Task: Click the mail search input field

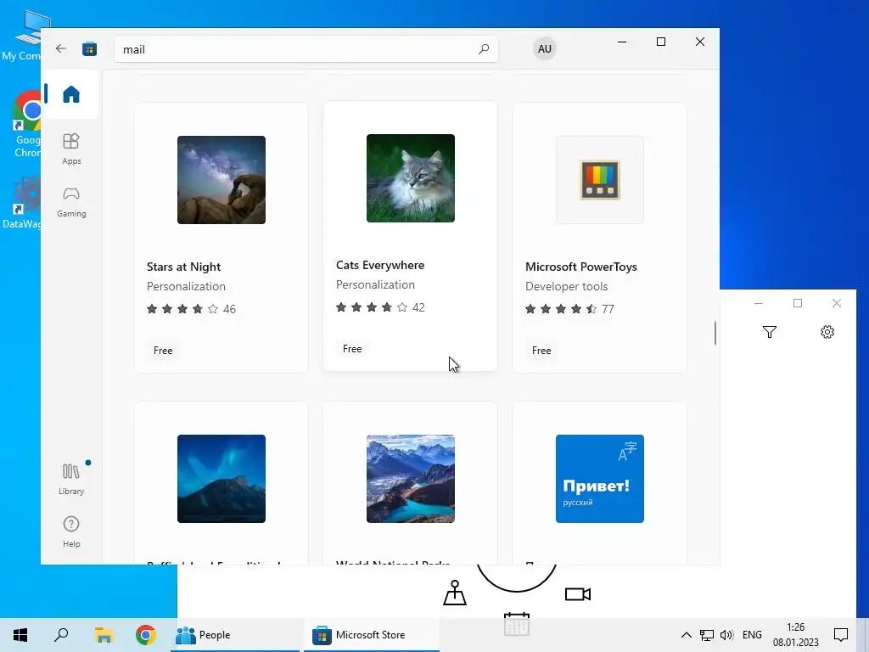Action: [306, 49]
